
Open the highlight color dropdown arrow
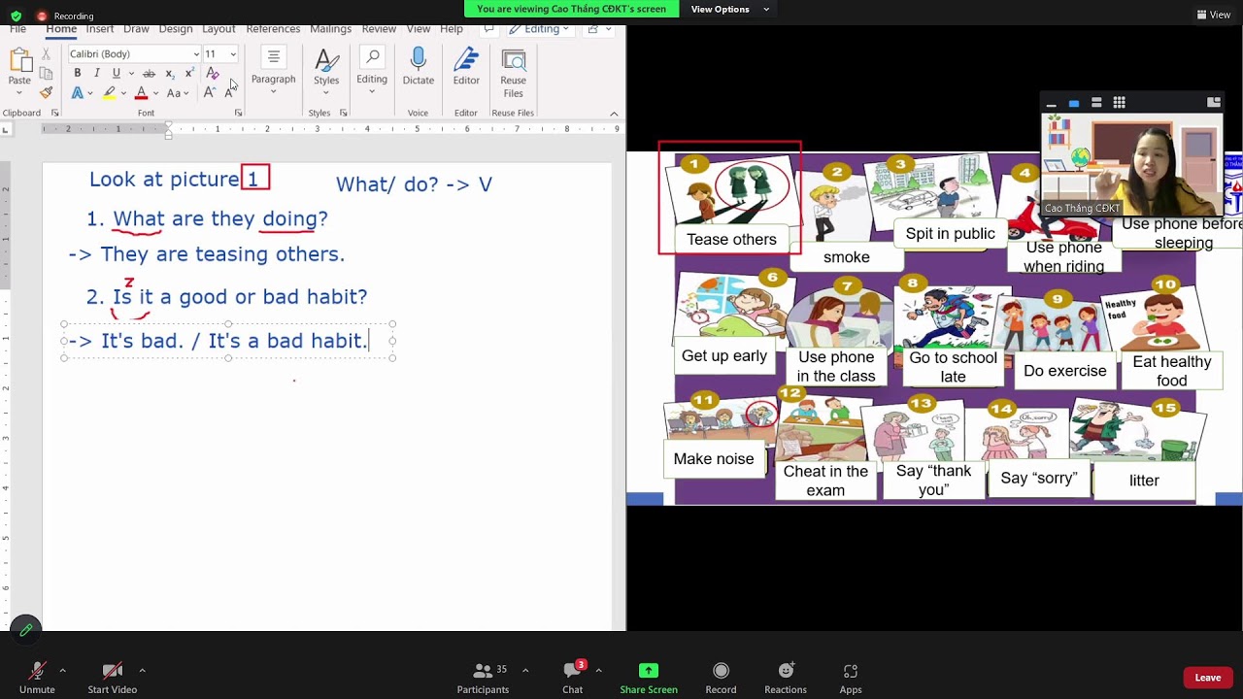click(122, 93)
